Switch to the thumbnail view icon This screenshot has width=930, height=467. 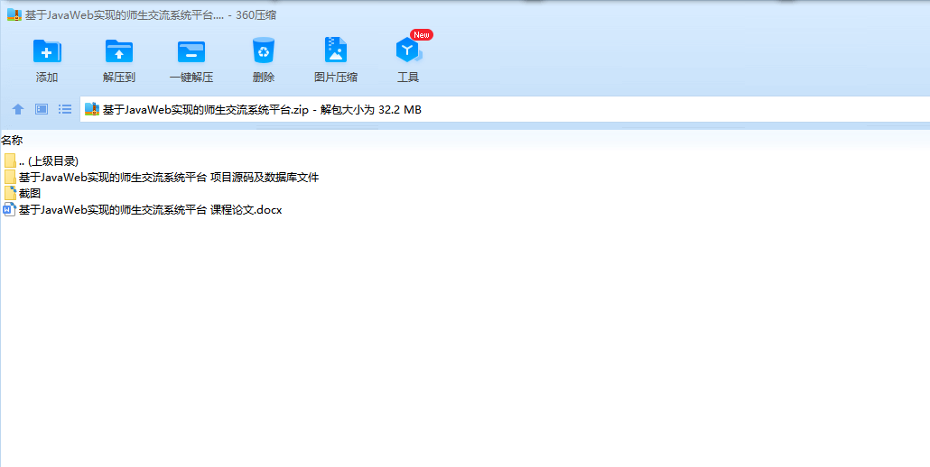click(42, 109)
